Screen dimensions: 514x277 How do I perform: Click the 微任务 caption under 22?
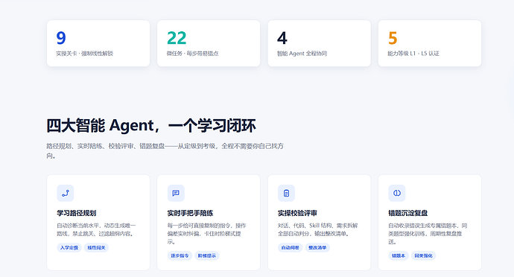[x=192, y=54]
